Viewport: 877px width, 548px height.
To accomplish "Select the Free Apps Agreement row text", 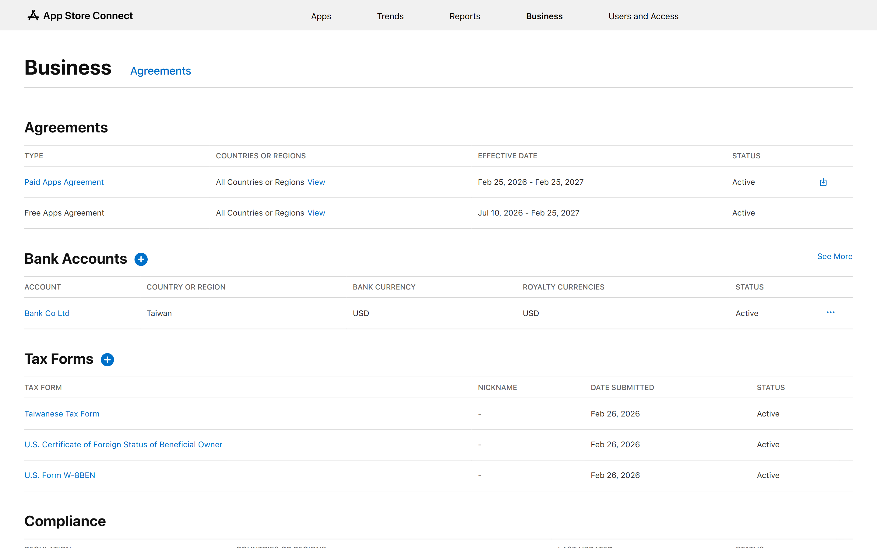I will 64,213.
